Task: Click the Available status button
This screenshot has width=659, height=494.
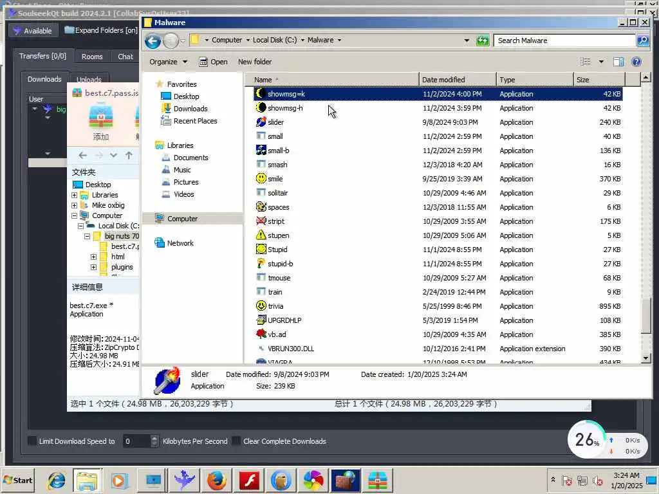Action: 33,31
